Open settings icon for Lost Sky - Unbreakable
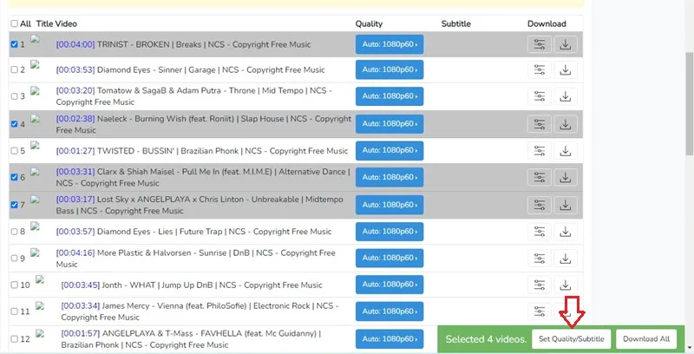Screen dimensions: 694x354 click(539, 205)
